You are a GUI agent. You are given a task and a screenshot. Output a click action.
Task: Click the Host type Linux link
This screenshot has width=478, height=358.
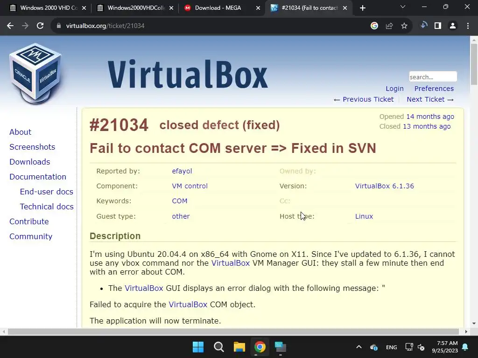coord(364,216)
